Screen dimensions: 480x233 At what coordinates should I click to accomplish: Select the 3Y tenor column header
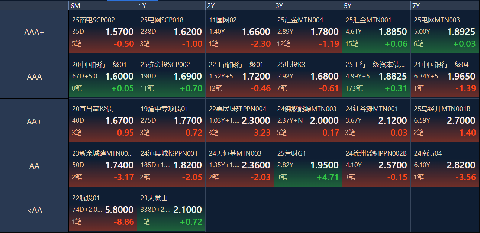308,6
